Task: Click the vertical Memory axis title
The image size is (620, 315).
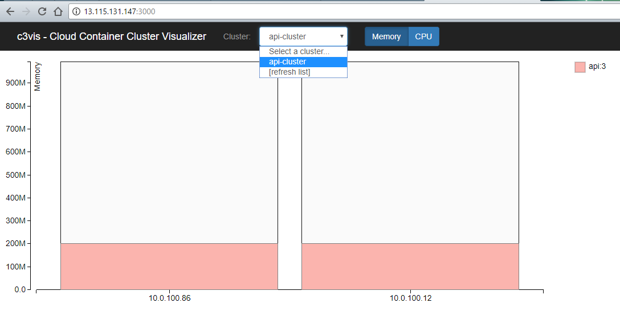Action: click(38, 77)
